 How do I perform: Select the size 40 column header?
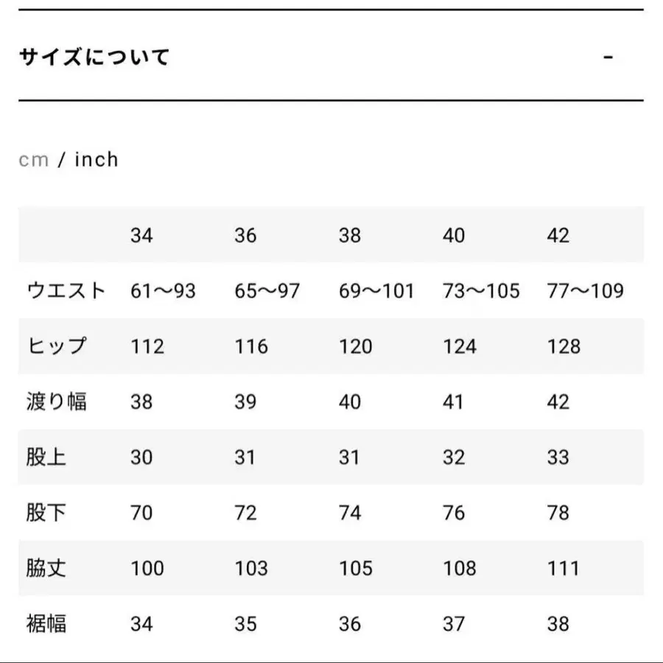click(x=454, y=236)
